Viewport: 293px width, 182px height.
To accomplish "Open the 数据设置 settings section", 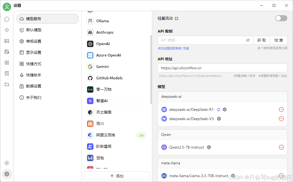I will [x=48, y=86].
